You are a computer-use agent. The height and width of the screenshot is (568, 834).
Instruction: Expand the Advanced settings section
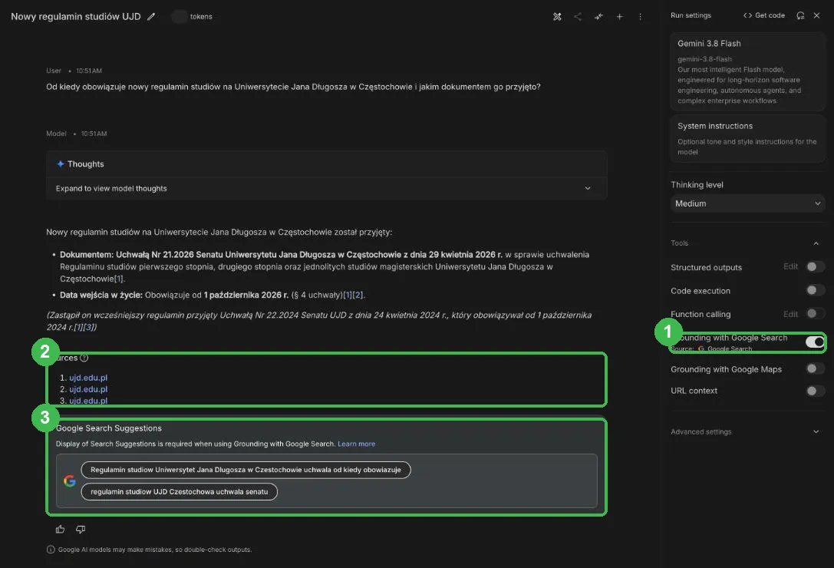[747, 431]
